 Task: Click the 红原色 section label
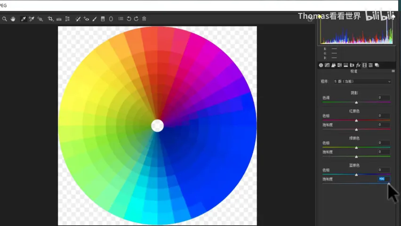tap(354, 111)
